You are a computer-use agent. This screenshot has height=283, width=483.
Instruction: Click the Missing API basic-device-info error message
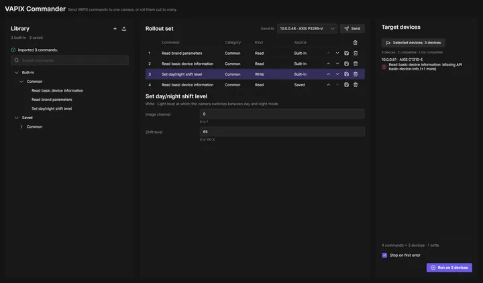[425, 67]
